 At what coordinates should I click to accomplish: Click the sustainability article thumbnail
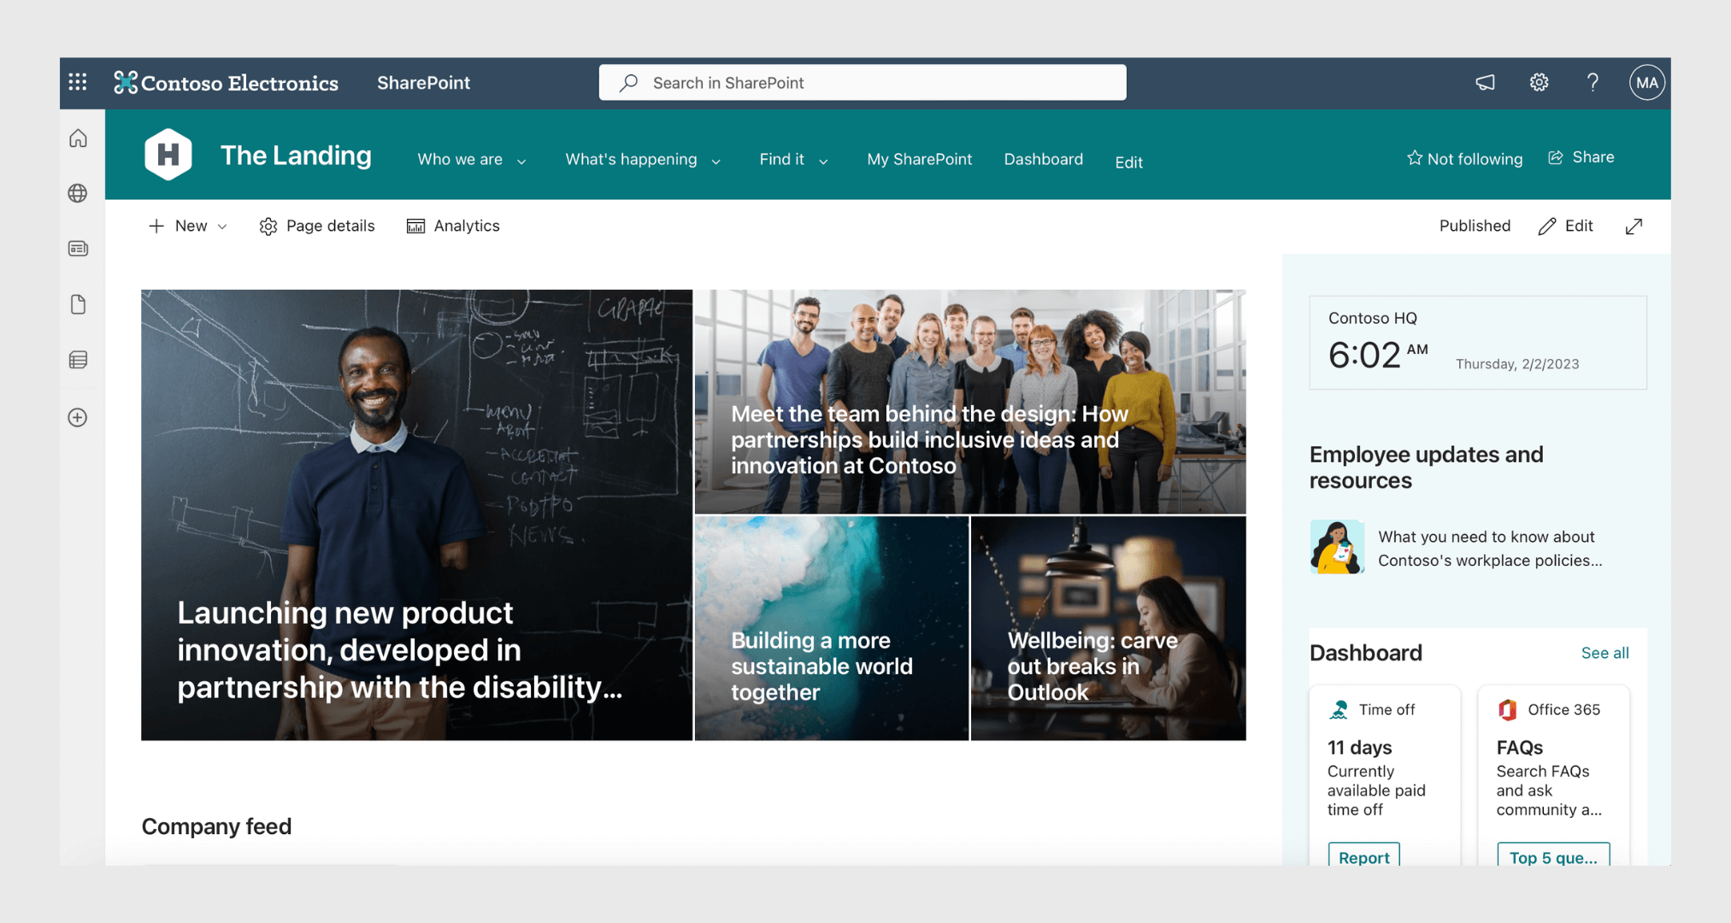tap(831, 629)
